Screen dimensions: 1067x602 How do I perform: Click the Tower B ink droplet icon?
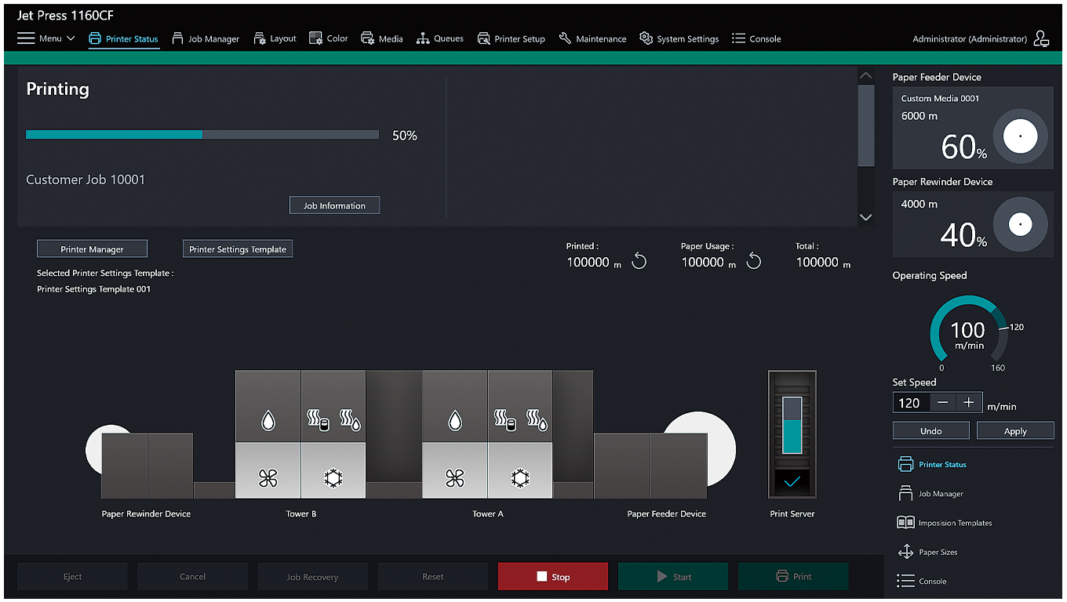268,422
